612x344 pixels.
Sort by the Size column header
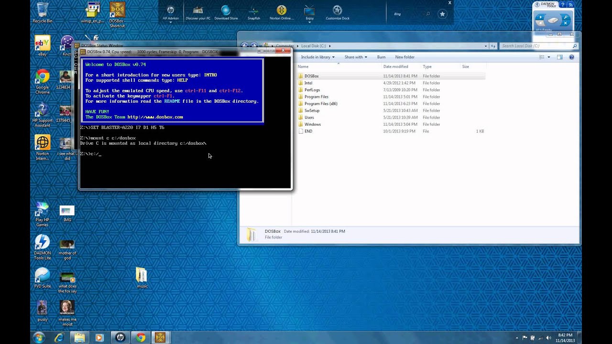pos(472,66)
